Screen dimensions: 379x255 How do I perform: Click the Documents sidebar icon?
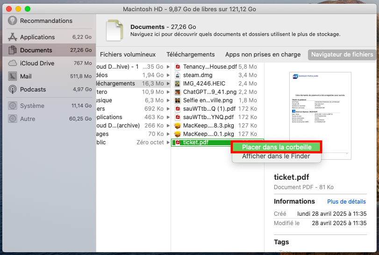tap(13, 50)
